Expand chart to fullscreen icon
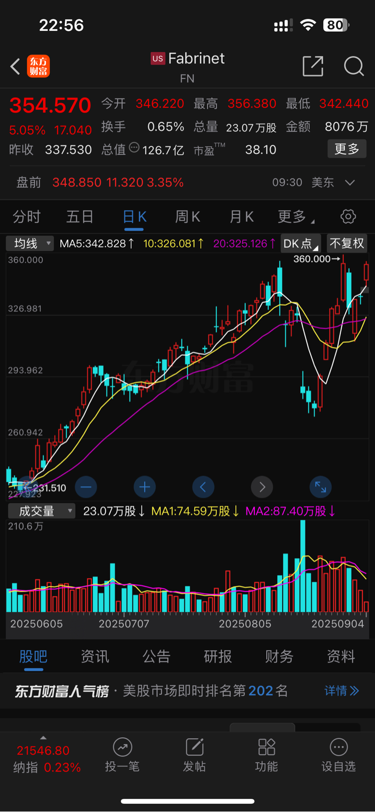375x812 pixels. click(x=321, y=487)
